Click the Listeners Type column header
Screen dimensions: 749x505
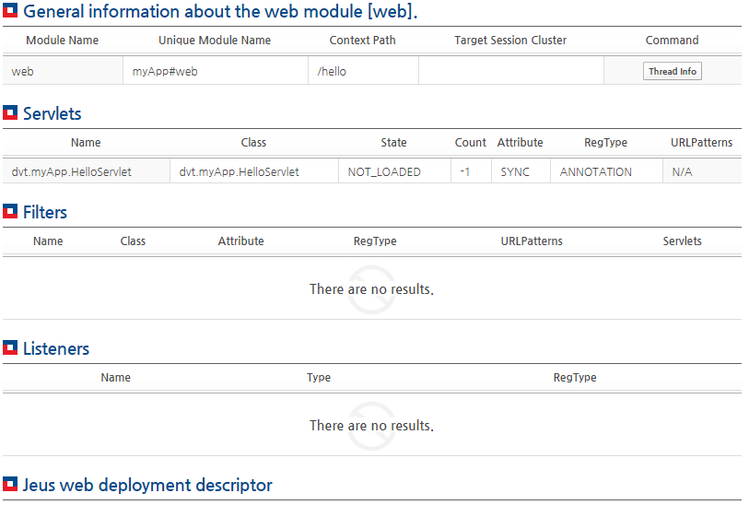pyautogui.click(x=319, y=378)
